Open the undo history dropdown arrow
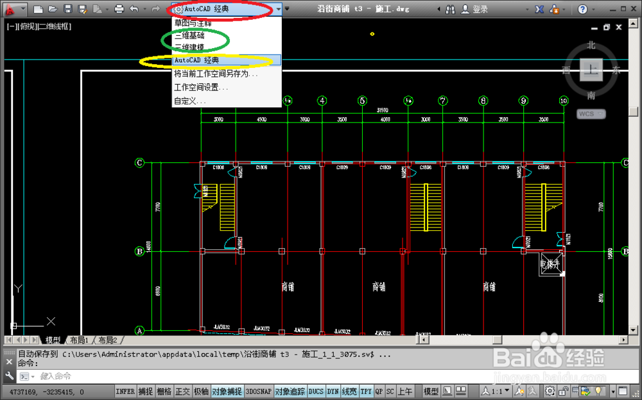The width and height of the screenshot is (642, 400). click(144, 9)
